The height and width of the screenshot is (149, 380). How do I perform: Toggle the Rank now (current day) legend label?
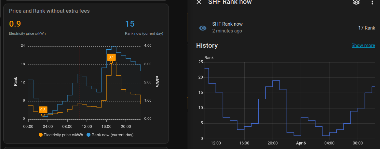coord(112,135)
